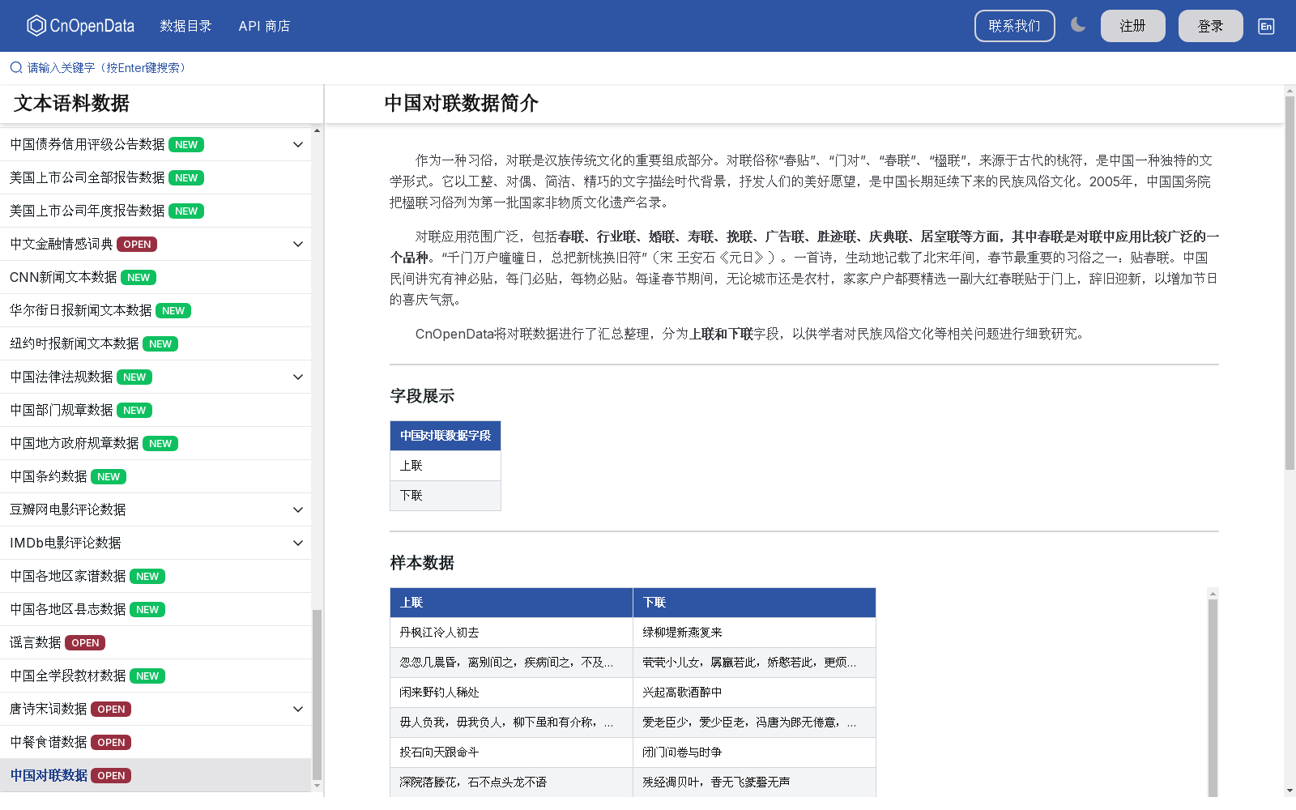The height and width of the screenshot is (810, 1296).
Task: Click the sidebar scrollbar thumb
Action: [317, 694]
